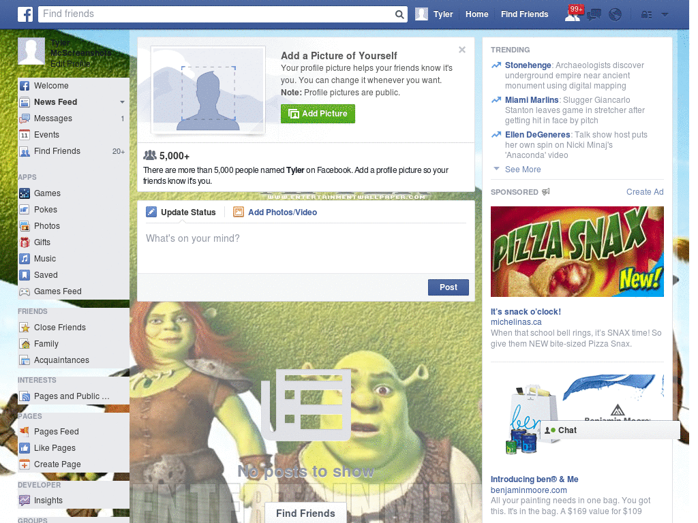Open the Insights chart icon
Screen dimensions: 698x523
click(x=25, y=501)
